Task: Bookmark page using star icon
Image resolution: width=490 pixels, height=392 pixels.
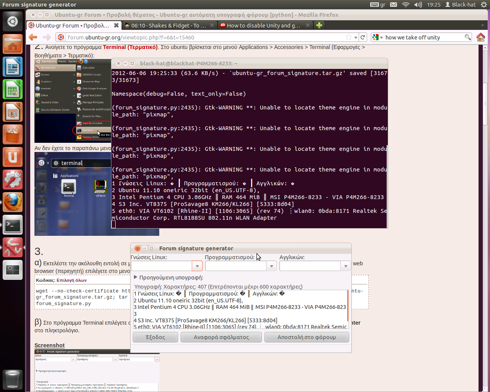Action: click(348, 37)
